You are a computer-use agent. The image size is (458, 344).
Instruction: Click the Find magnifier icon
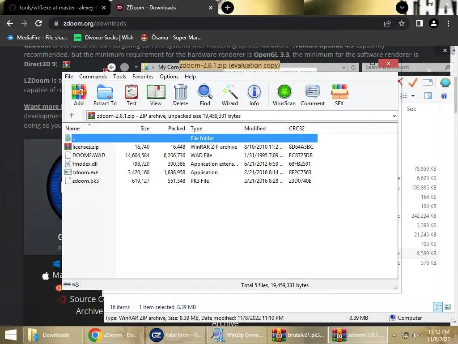205,95
